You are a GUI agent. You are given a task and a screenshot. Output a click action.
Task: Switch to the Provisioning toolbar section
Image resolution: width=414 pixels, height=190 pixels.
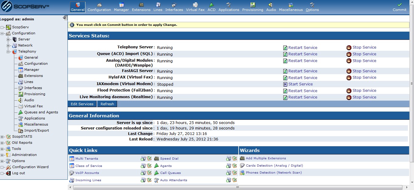253,7
